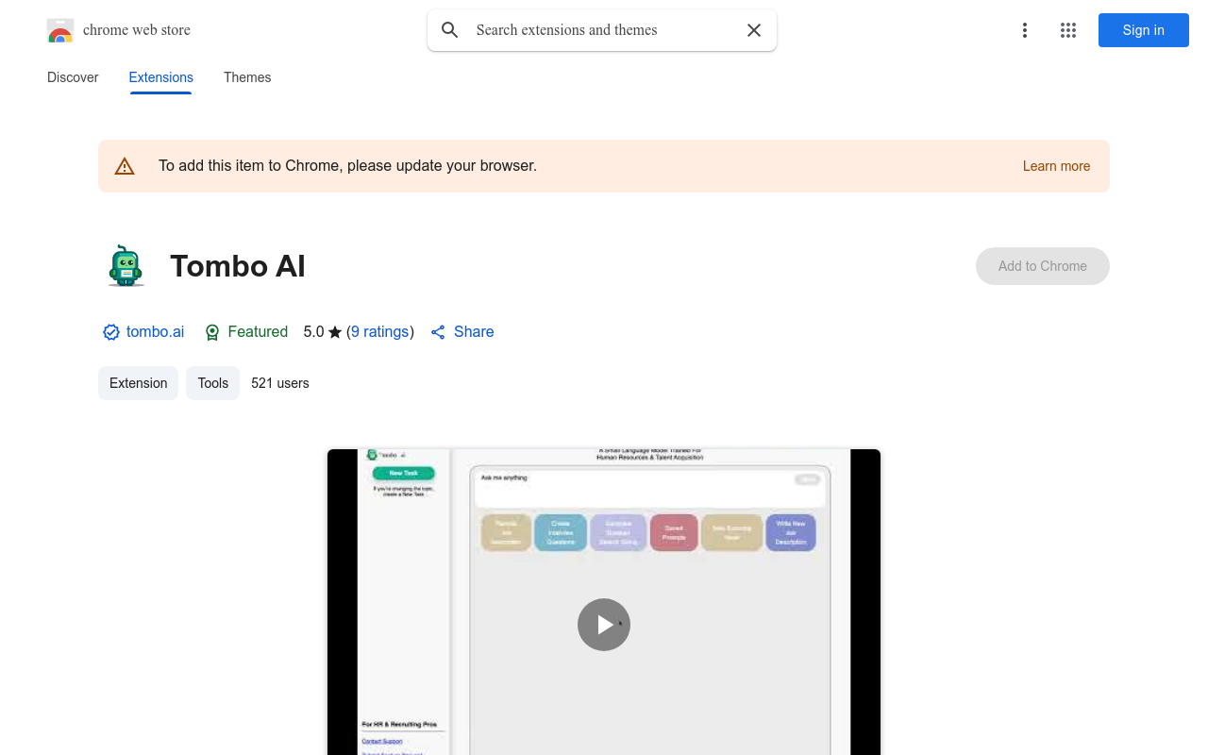Open the 9 ratings link
Viewport: 1208px width, 755px height.
380,332
